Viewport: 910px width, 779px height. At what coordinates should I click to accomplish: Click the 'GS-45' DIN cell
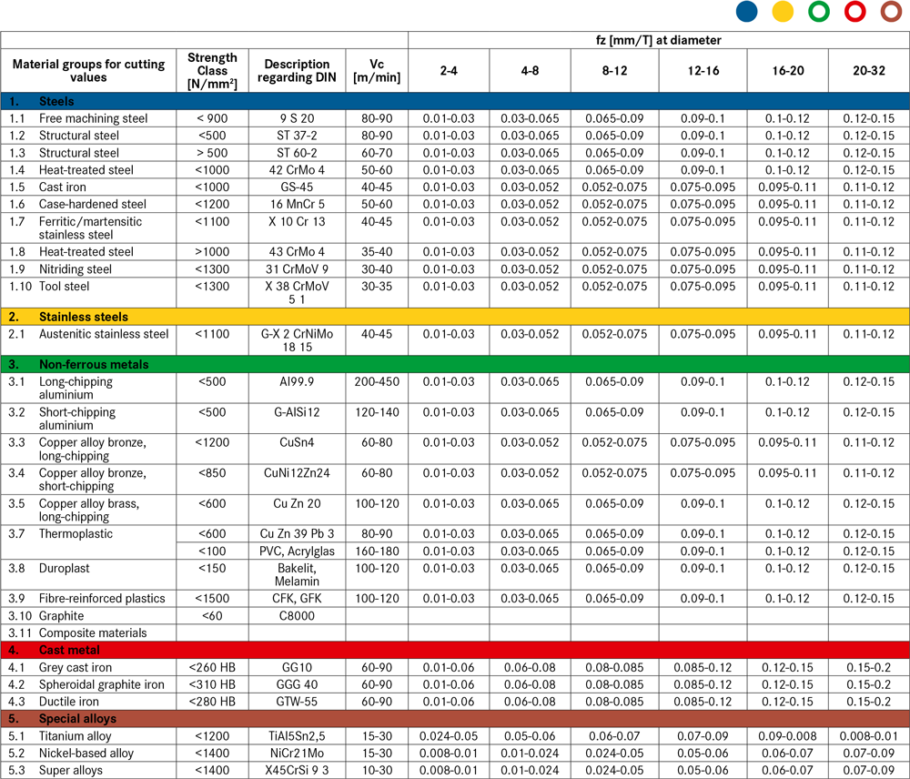pos(298,187)
